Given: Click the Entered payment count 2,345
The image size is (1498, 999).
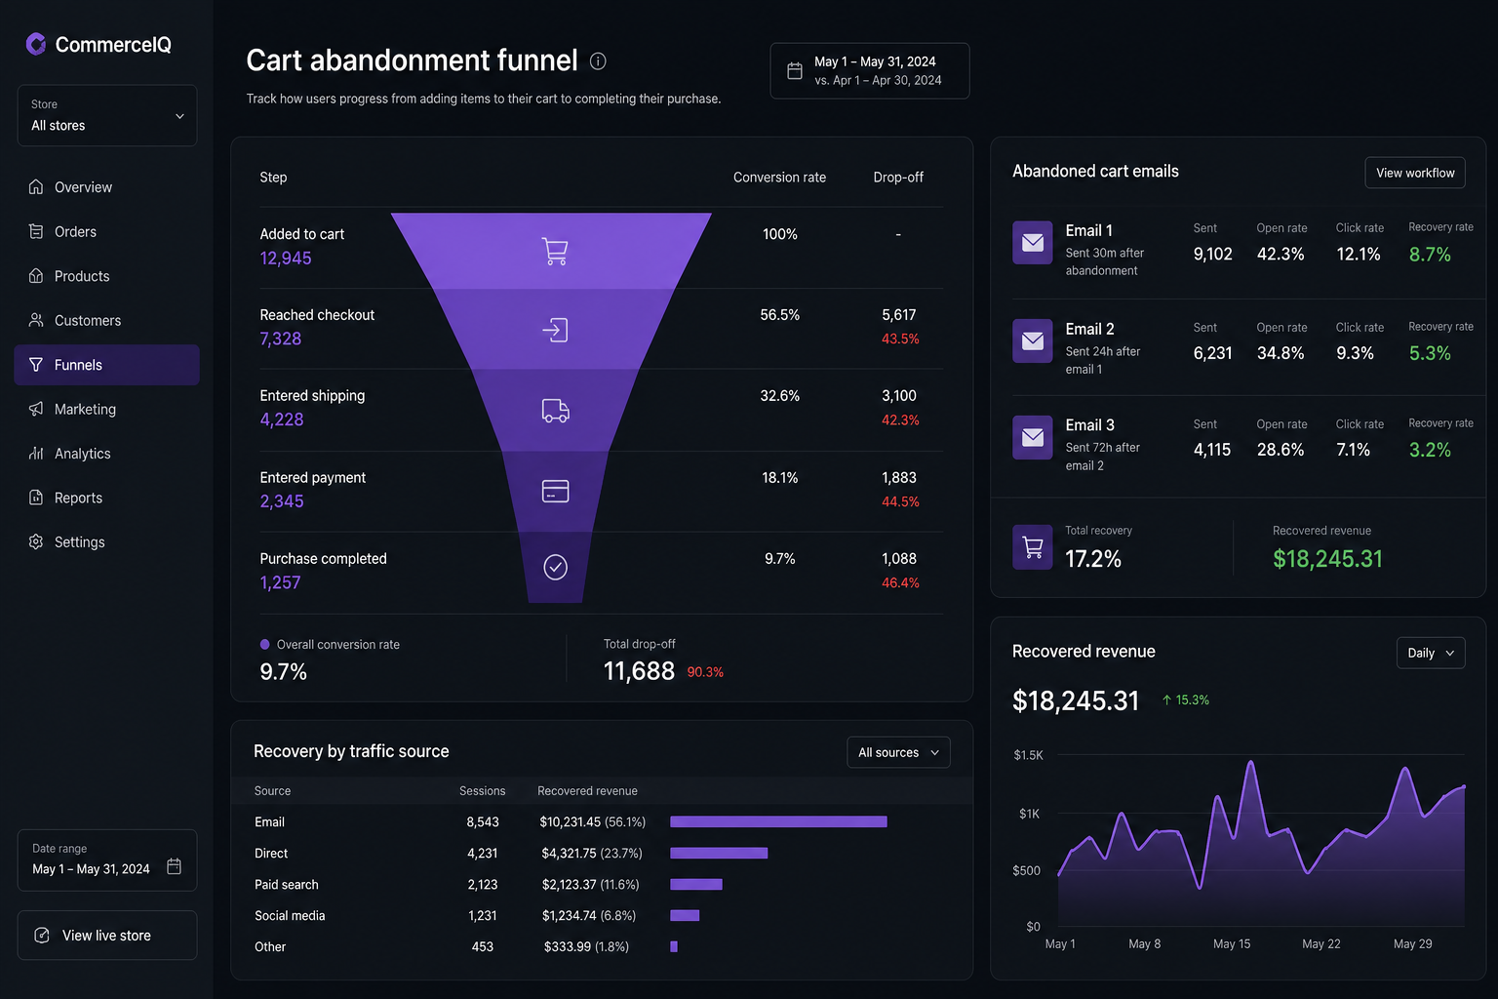Looking at the screenshot, I should click(282, 501).
